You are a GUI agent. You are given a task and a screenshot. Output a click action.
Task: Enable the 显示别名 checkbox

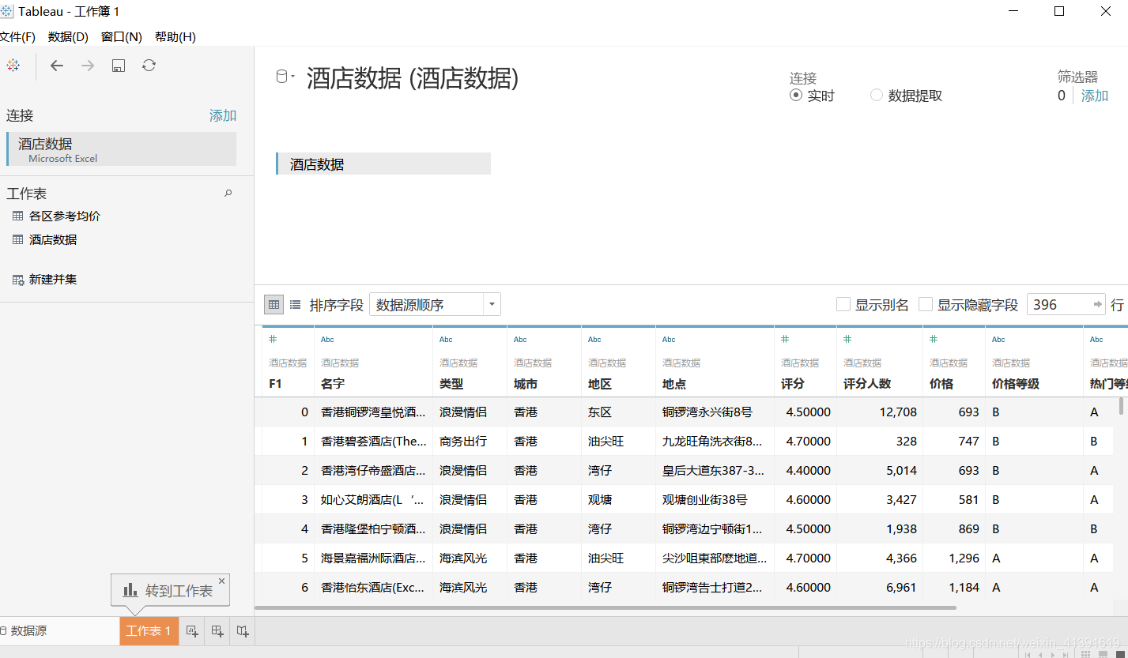click(843, 304)
